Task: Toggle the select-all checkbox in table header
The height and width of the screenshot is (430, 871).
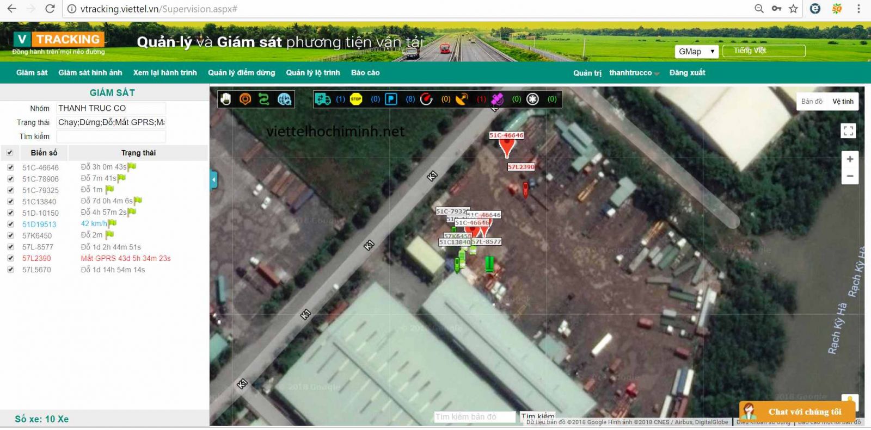Action: click(9, 153)
